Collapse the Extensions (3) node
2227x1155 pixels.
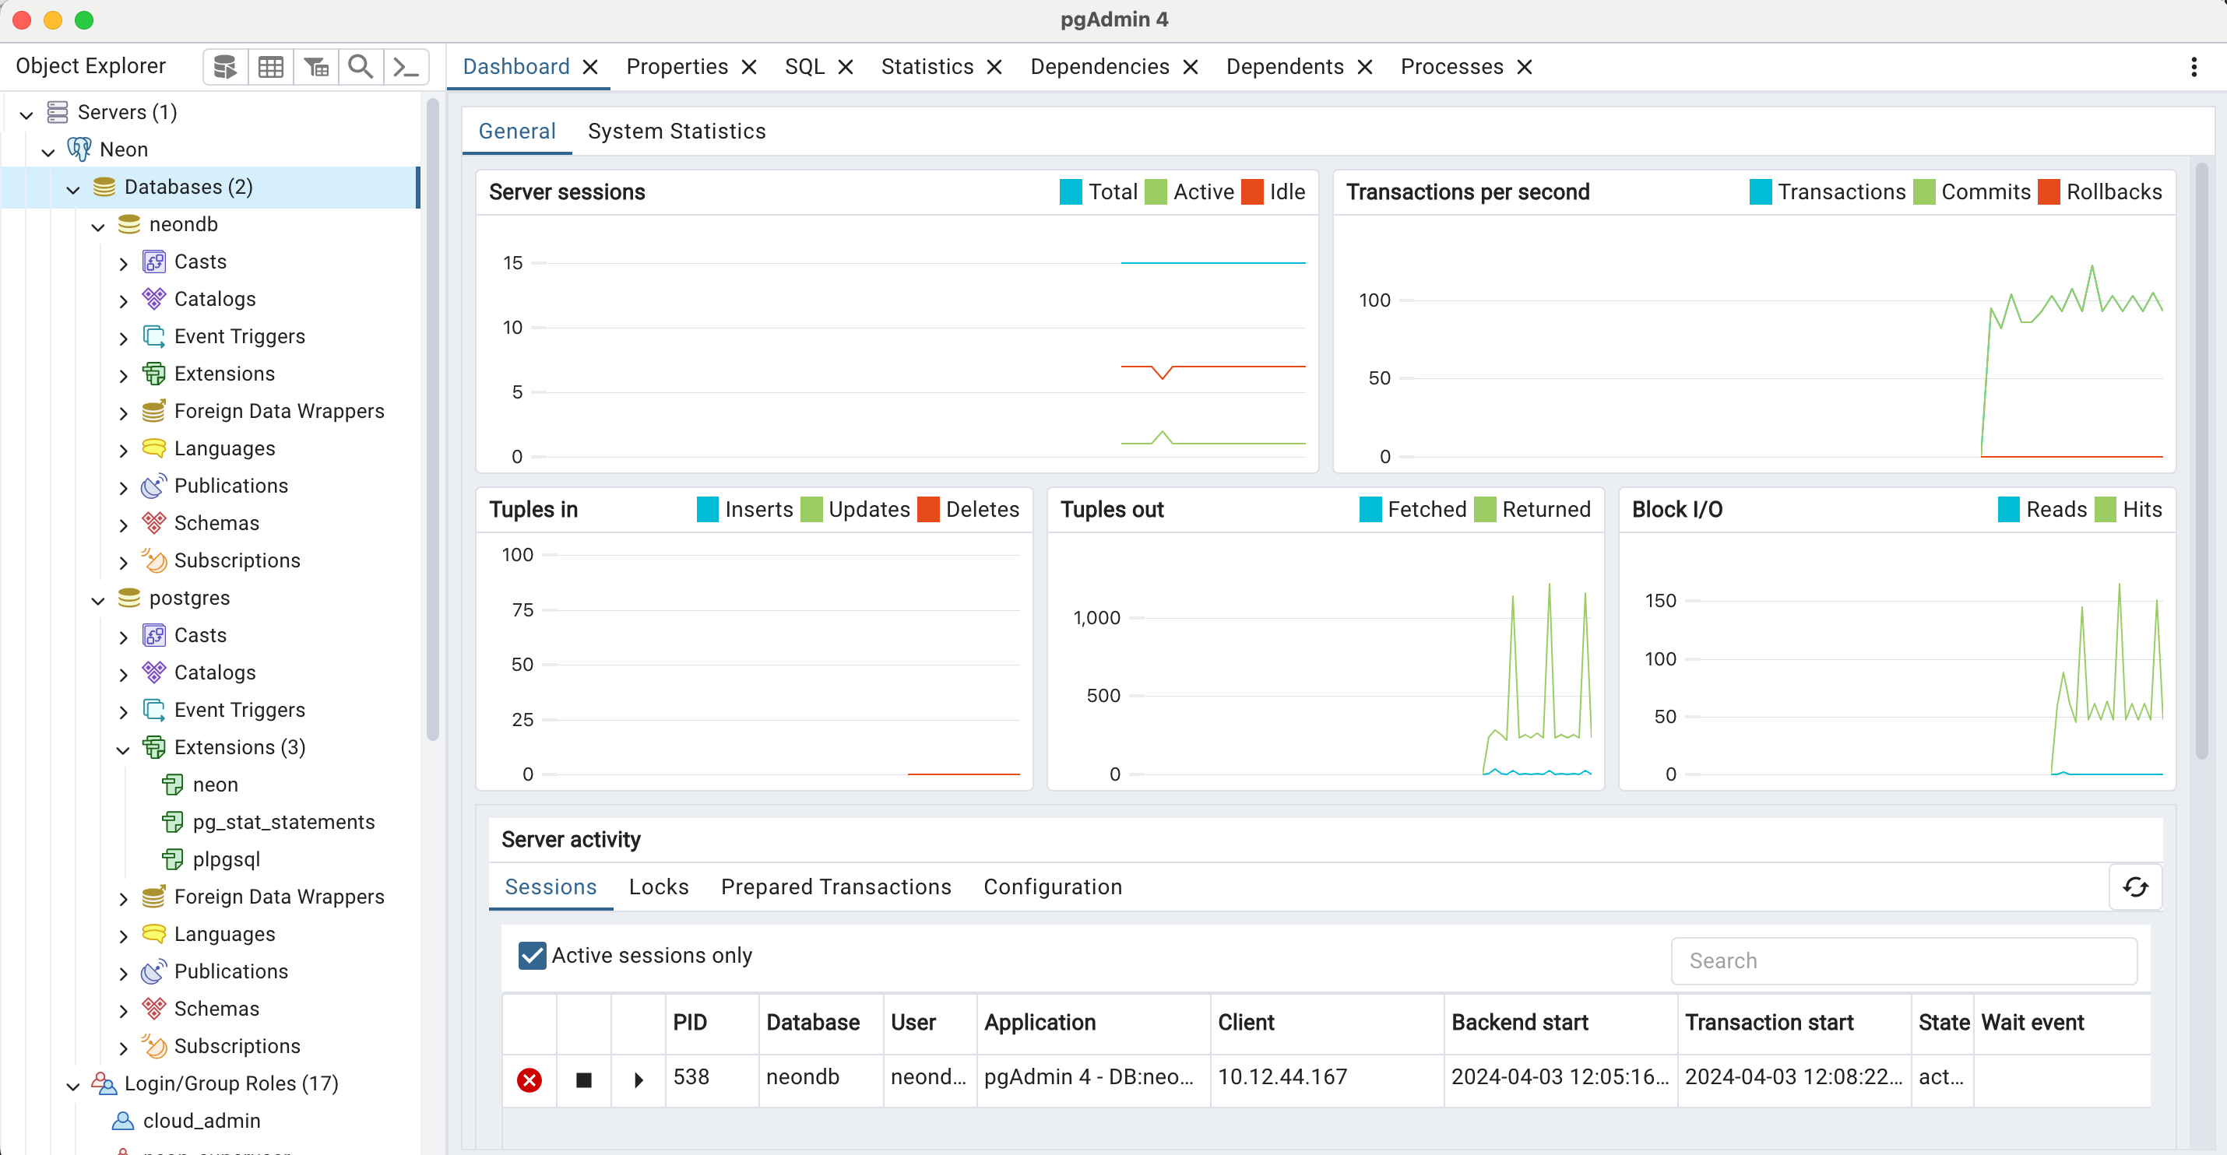click(x=123, y=748)
